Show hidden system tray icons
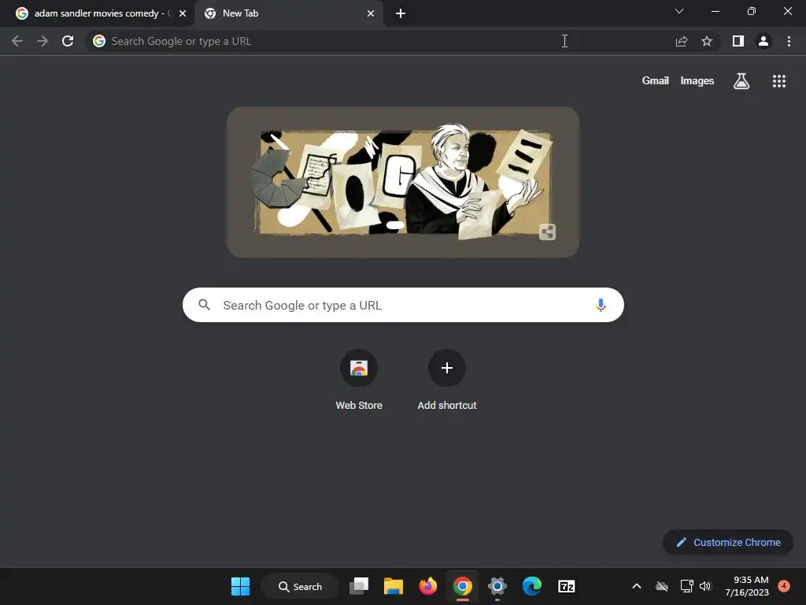 (x=636, y=586)
